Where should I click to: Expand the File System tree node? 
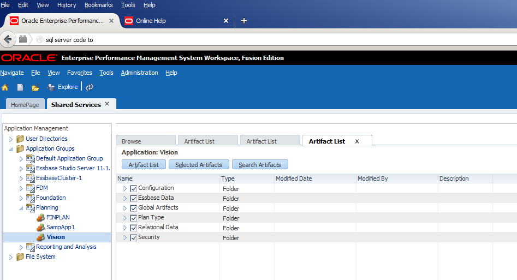[11, 257]
